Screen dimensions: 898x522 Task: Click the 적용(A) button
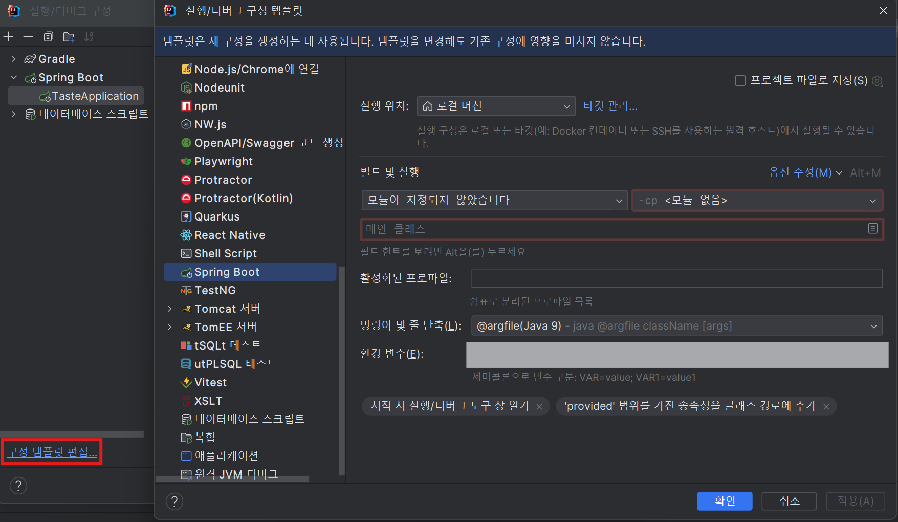click(x=856, y=501)
